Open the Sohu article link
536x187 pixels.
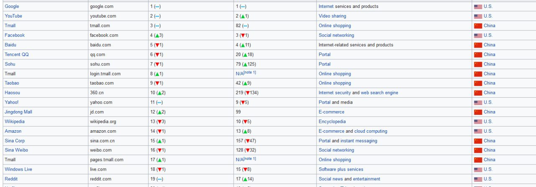coord(10,64)
